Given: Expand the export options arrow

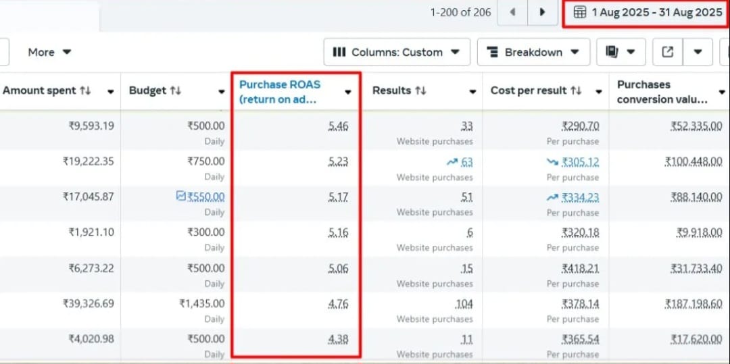Looking at the screenshot, I should click(x=698, y=52).
